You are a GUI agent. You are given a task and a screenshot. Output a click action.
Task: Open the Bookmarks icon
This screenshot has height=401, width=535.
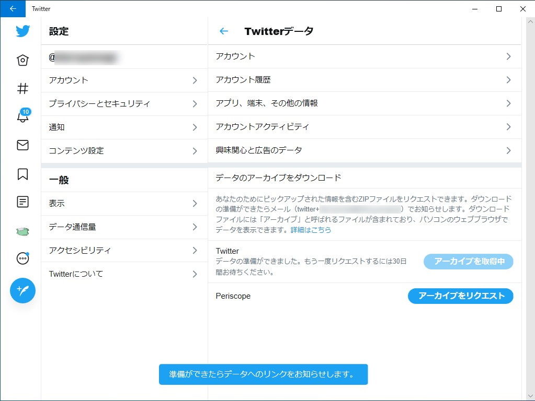[x=22, y=175]
